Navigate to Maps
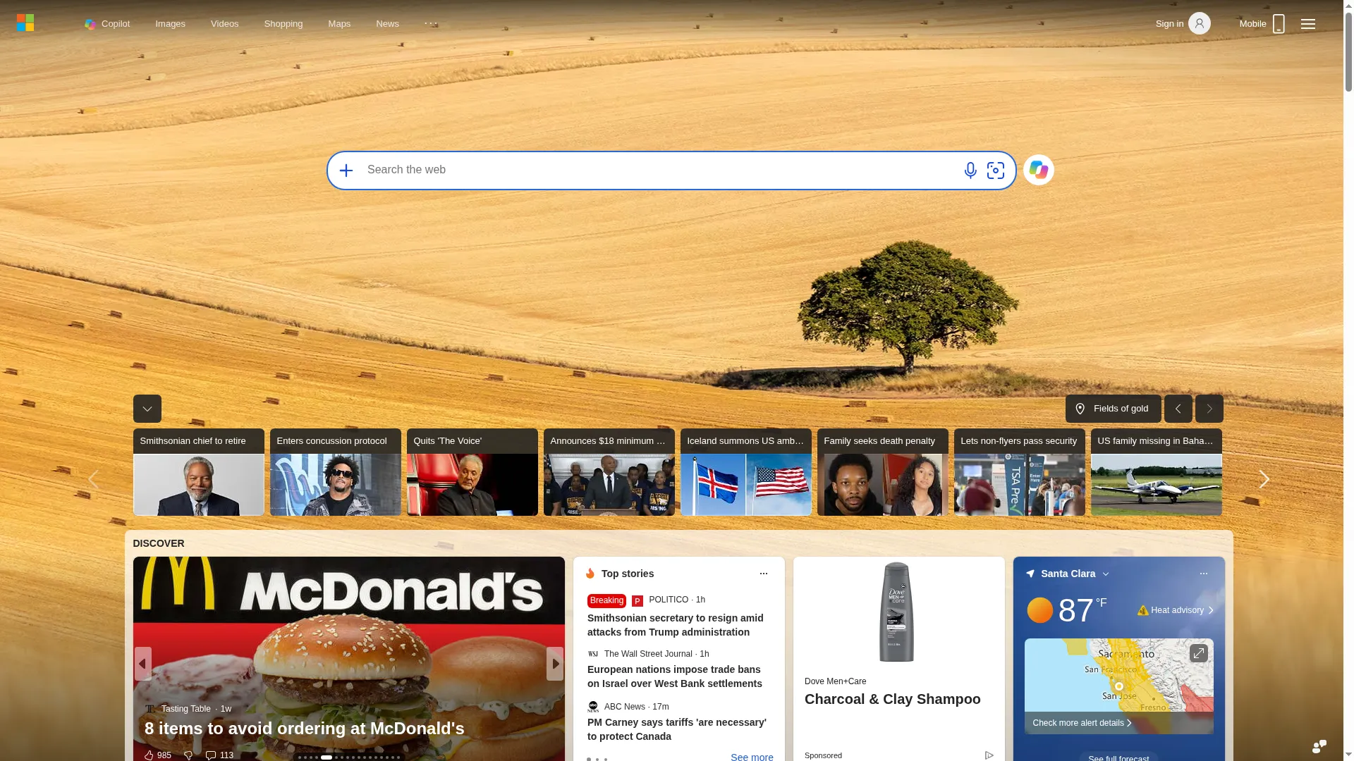1354x761 pixels. coord(339,24)
